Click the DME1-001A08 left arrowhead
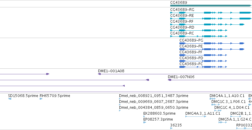The width and height of the screenshot is (252, 130). click(99, 74)
